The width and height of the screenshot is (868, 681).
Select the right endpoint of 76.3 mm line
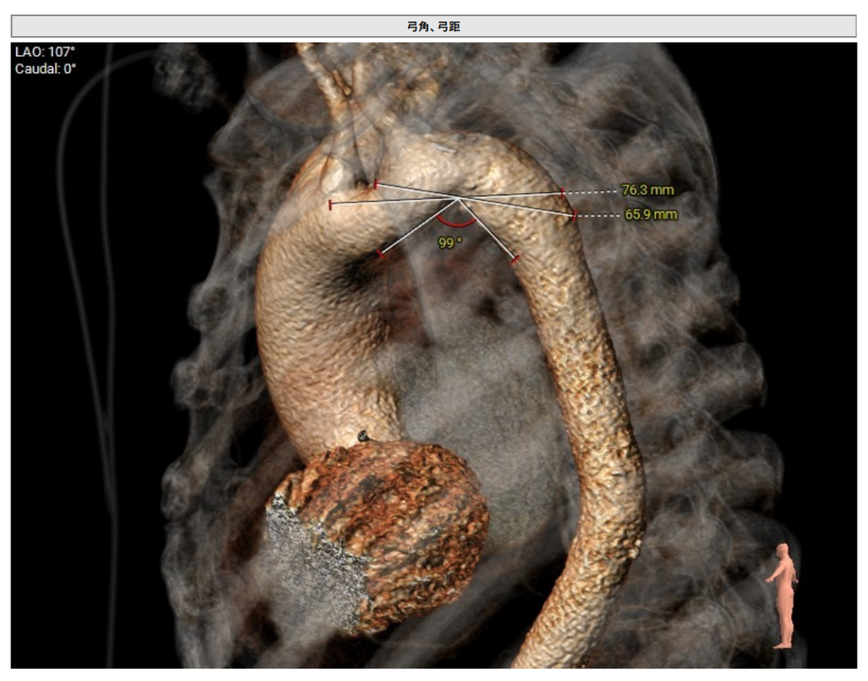pyautogui.click(x=563, y=192)
